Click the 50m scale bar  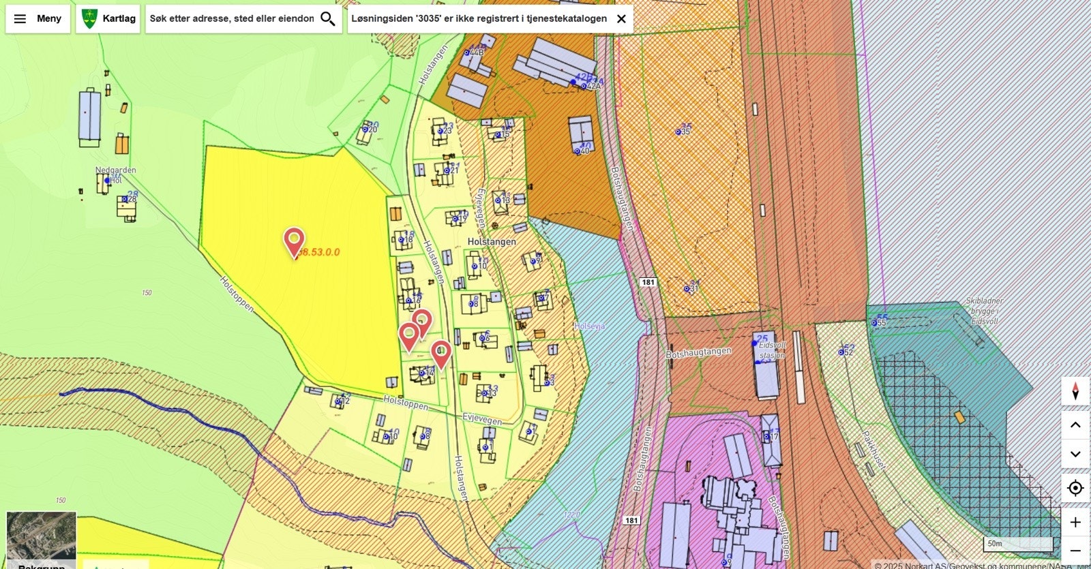(x=1018, y=544)
